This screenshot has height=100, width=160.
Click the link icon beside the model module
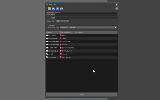click(47, 54)
